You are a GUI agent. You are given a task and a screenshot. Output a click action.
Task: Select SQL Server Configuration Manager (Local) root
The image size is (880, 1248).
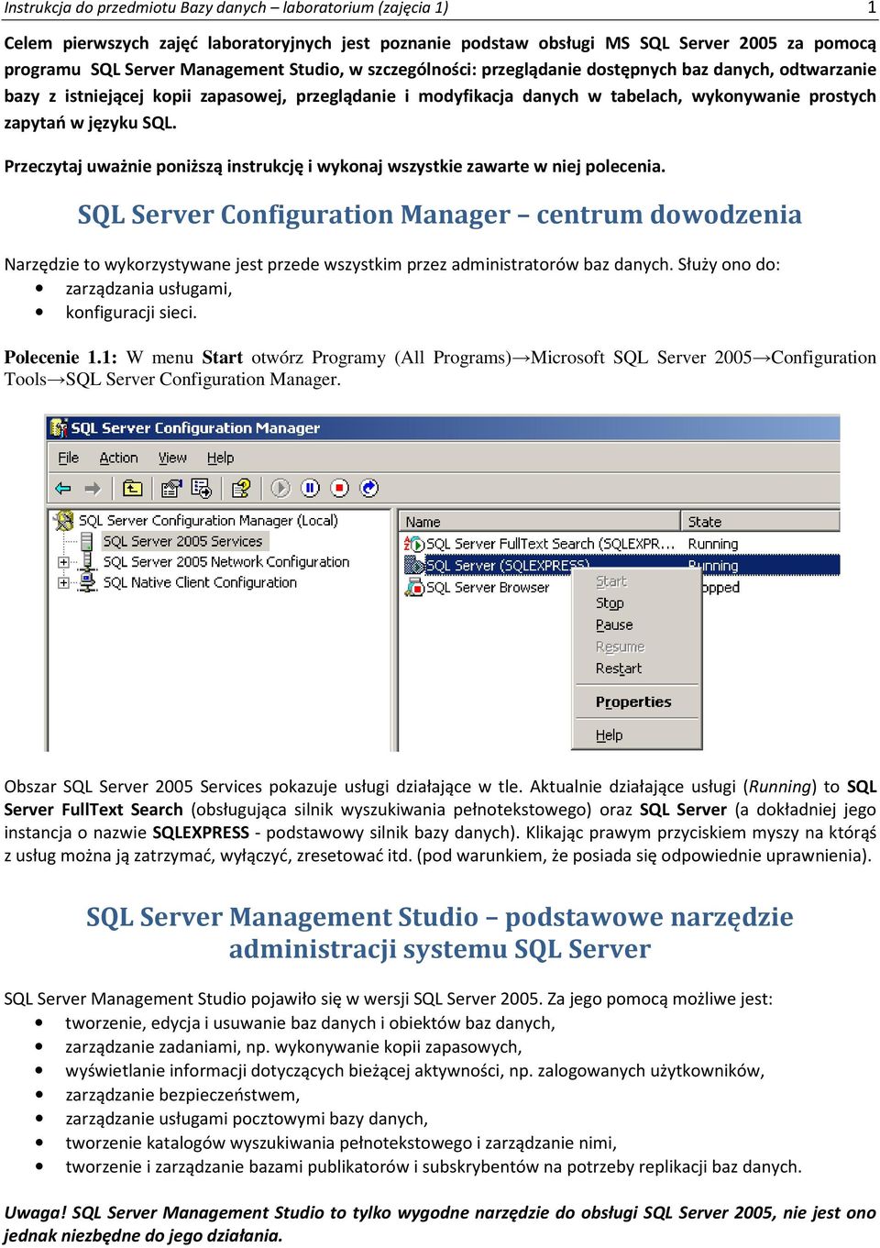(x=208, y=520)
